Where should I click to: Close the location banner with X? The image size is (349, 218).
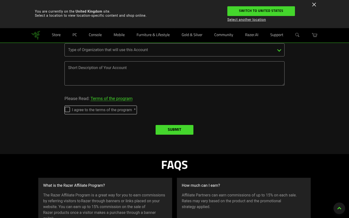click(314, 5)
